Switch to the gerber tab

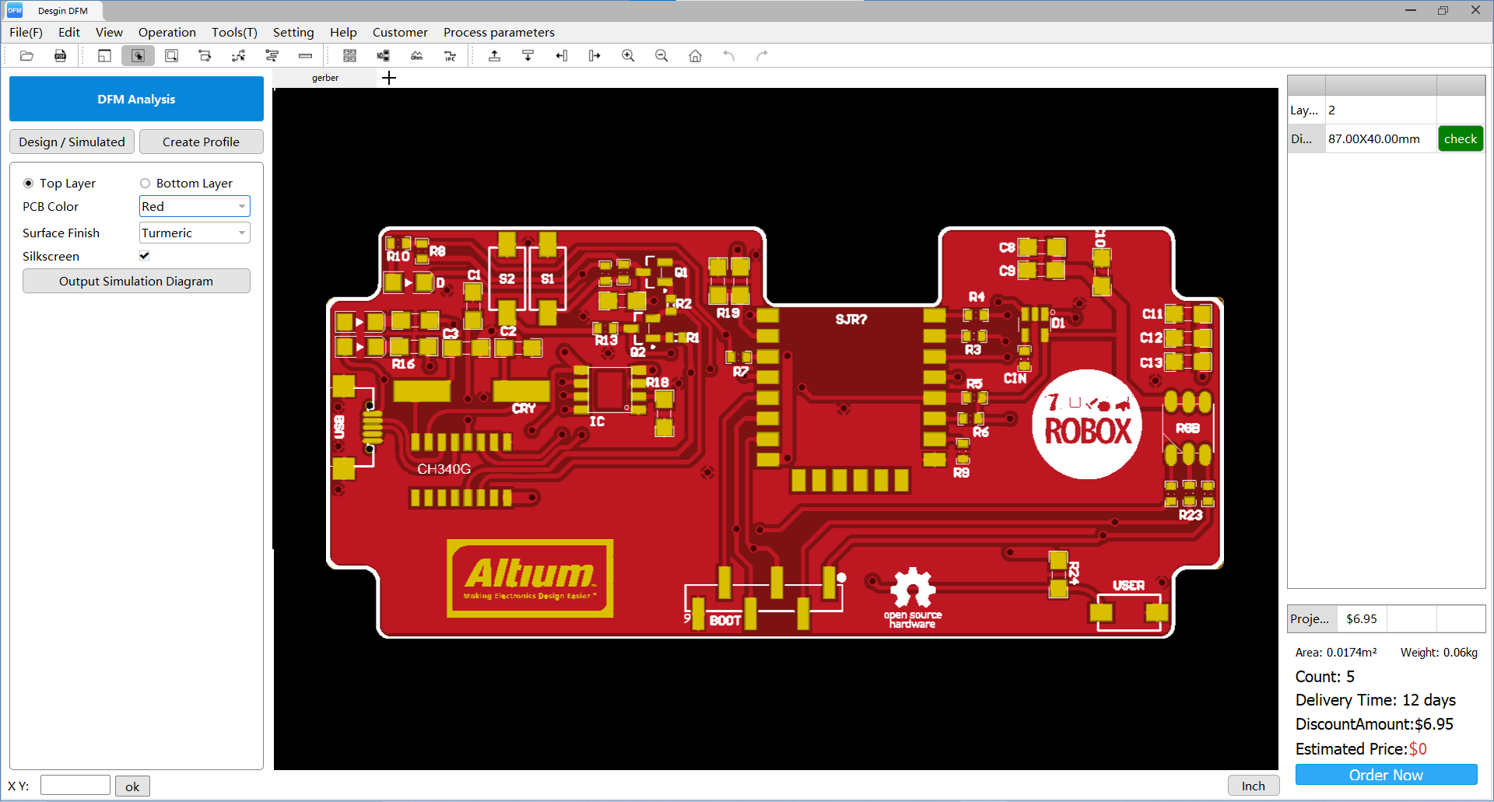(x=325, y=78)
